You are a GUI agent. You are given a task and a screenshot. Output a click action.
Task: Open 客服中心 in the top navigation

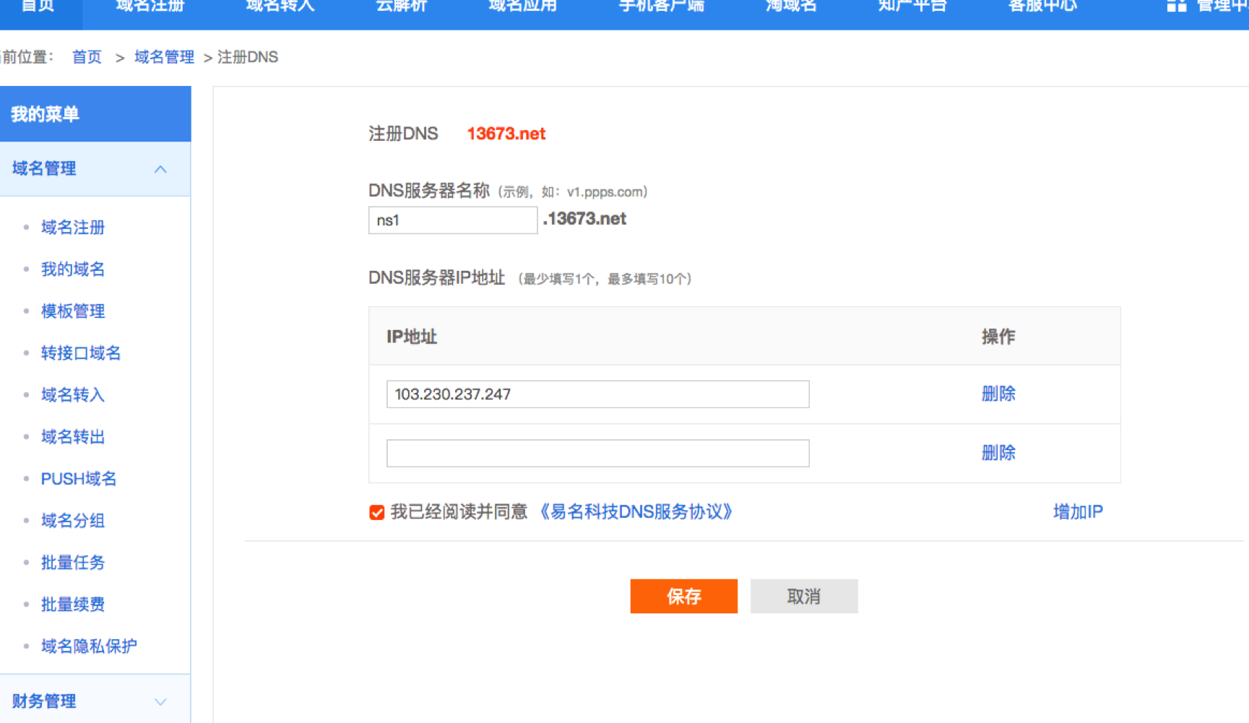pos(1042,7)
